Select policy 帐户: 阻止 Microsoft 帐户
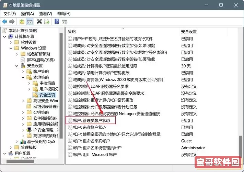The width and height of the screenshot is (244, 172). point(95,154)
